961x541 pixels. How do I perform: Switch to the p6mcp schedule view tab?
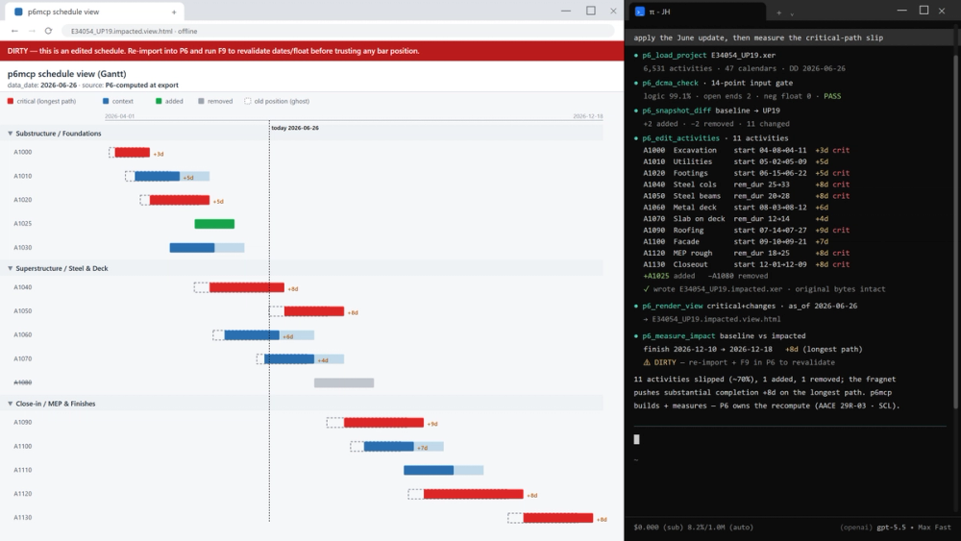point(92,12)
